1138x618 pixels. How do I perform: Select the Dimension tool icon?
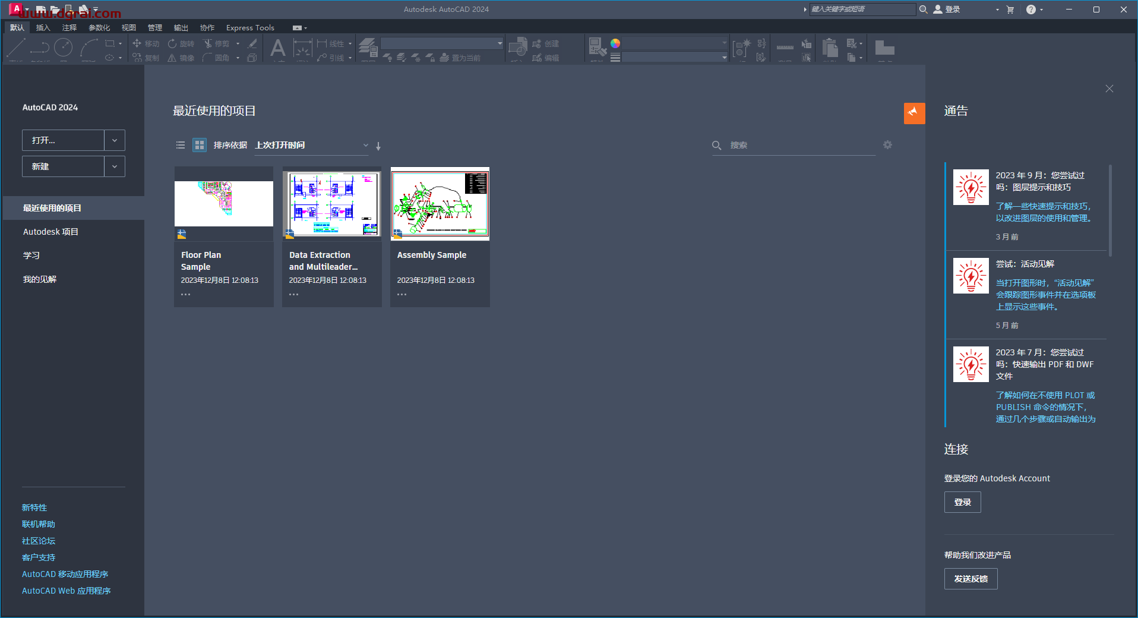(x=302, y=48)
